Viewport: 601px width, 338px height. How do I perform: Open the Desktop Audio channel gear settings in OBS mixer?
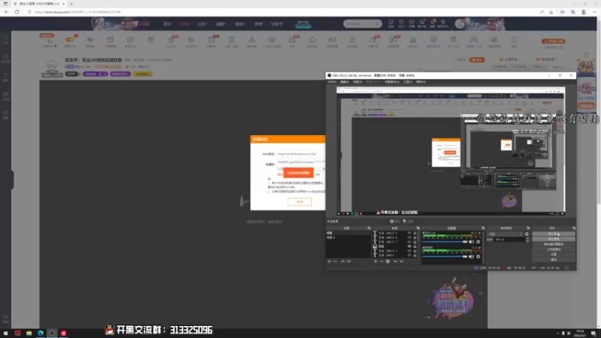(x=478, y=256)
